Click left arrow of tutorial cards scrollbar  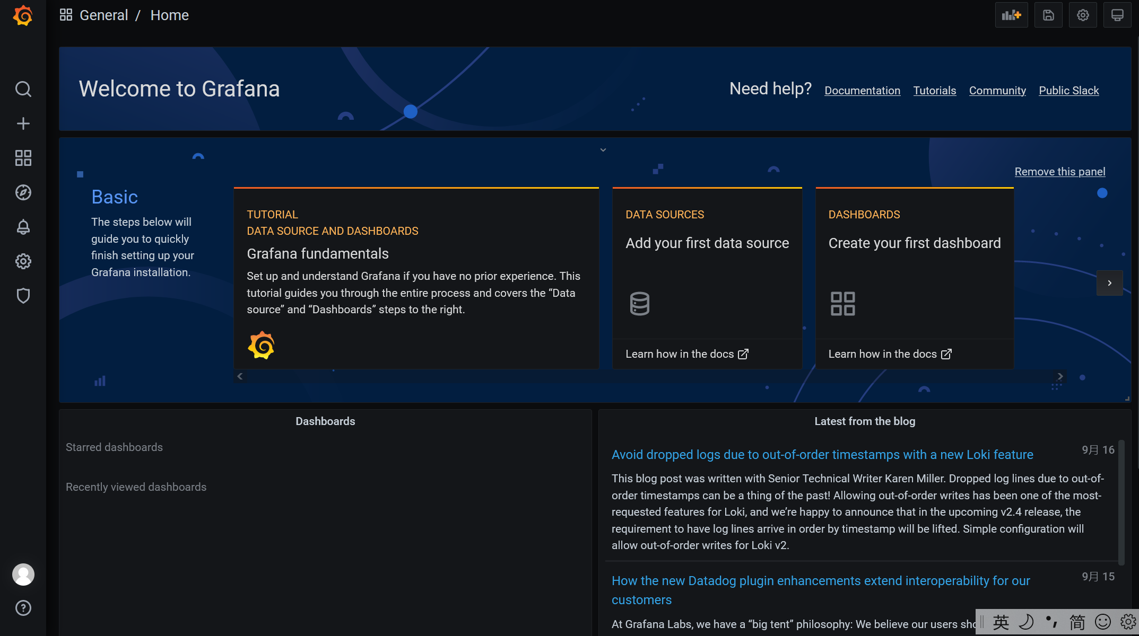pyautogui.click(x=240, y=376)
